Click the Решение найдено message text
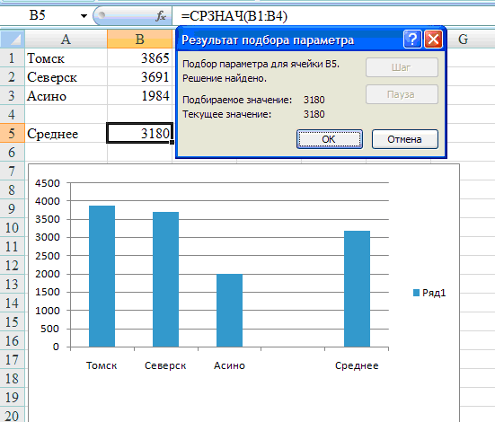This screenshot has width=495, height=422. pyautogui.click(x=225, y=78)
